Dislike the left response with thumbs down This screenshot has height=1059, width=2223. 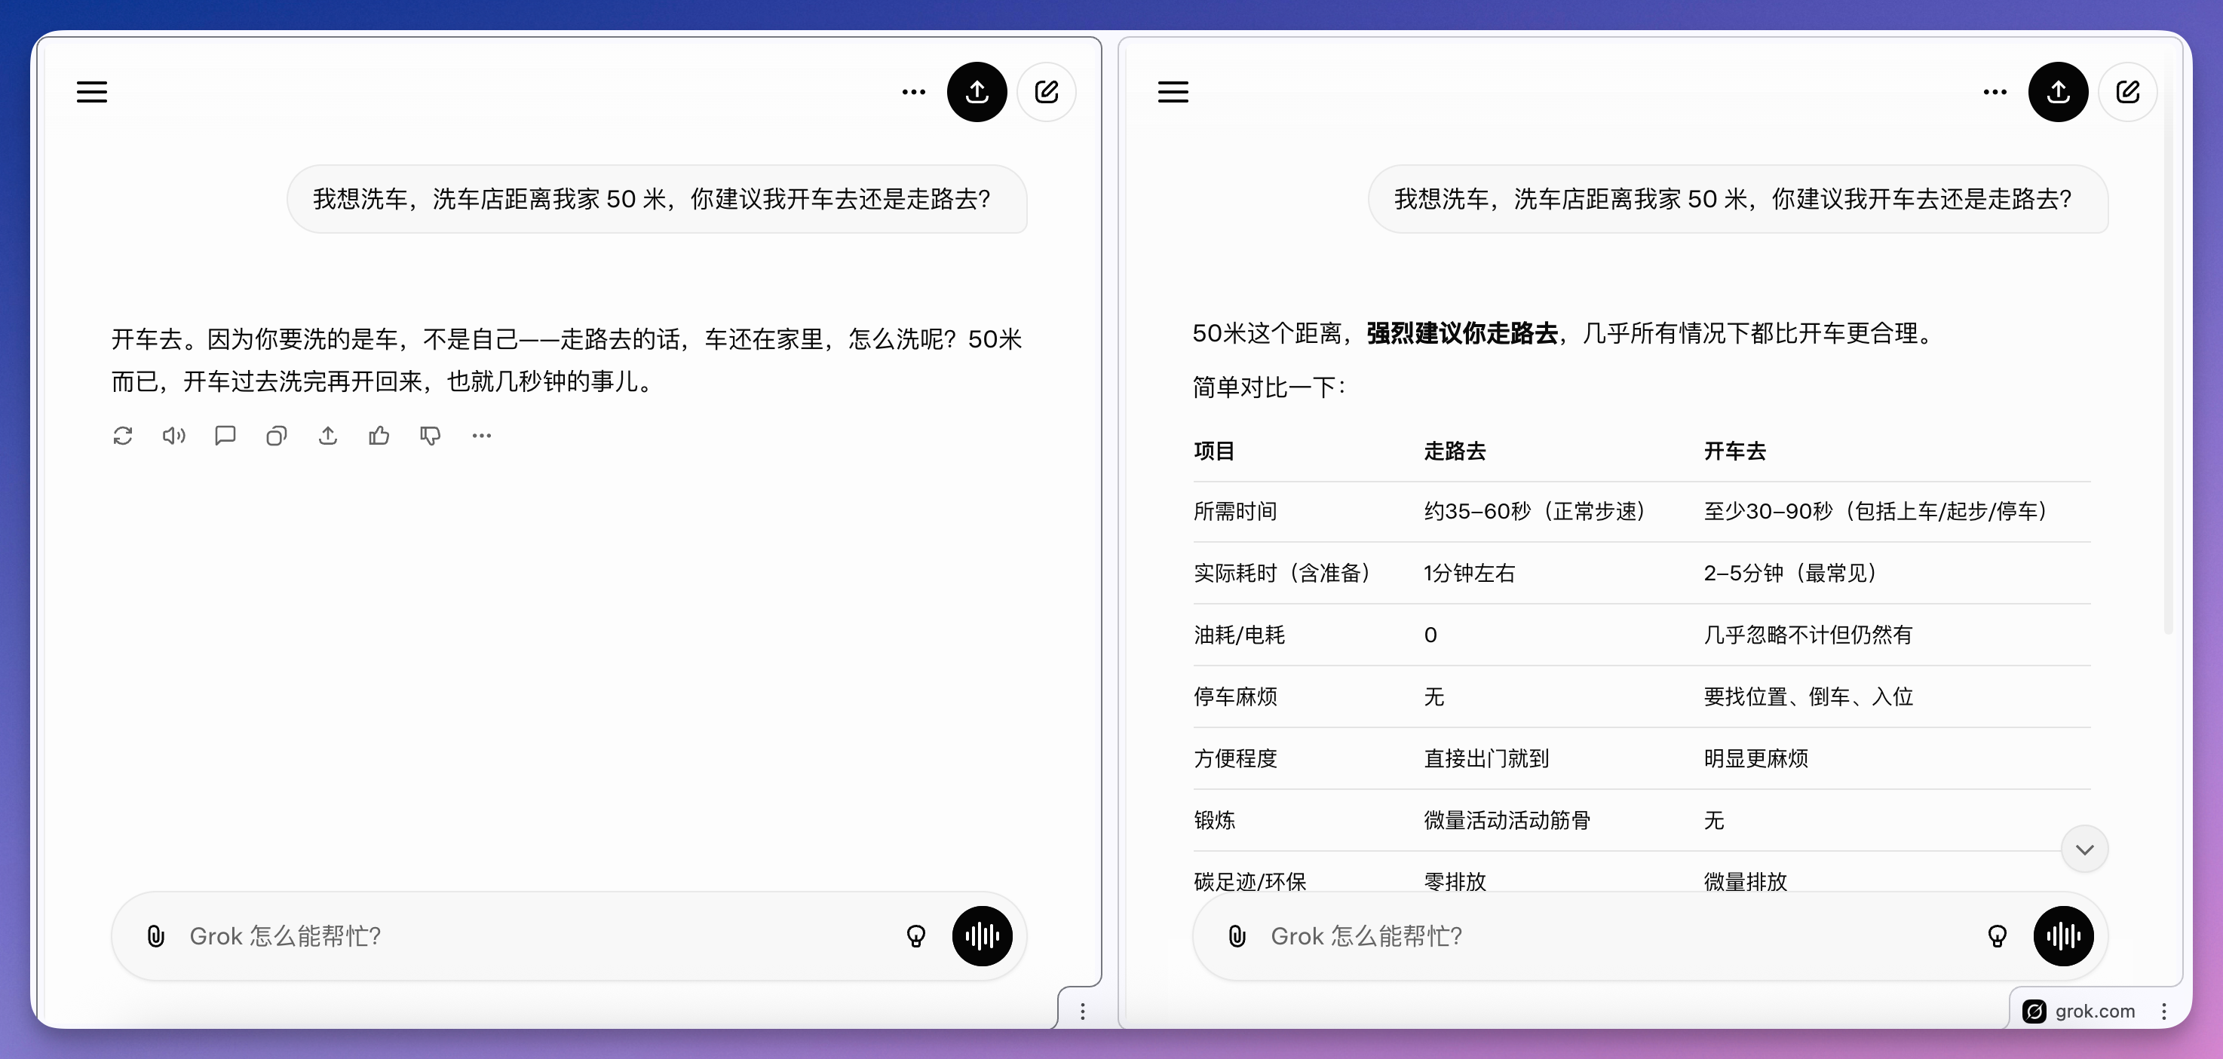tap(430, 436)
